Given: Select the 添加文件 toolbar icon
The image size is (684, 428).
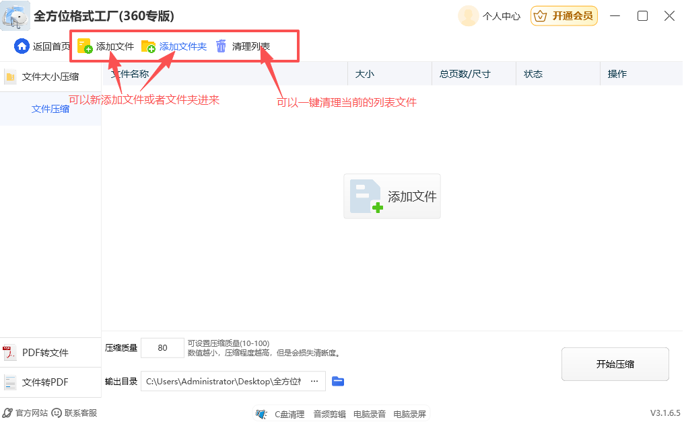Looking at the screenshot, I should 84,46.
